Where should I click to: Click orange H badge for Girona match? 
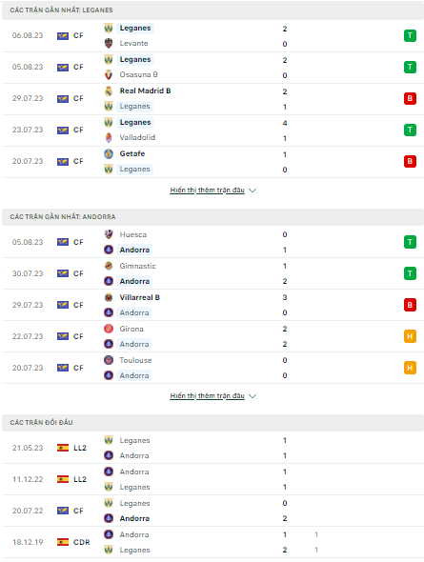point(410,336)
